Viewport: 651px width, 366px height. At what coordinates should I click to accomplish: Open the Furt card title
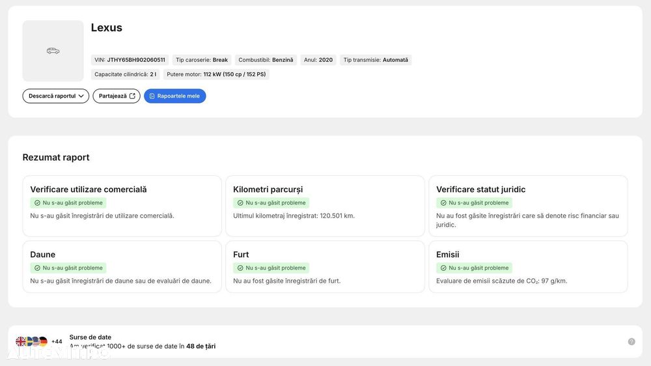coord(241,255)
